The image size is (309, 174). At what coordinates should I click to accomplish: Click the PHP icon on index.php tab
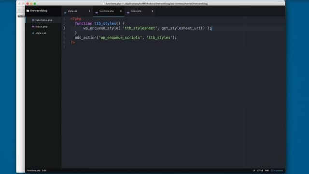(x=128, y=13)
